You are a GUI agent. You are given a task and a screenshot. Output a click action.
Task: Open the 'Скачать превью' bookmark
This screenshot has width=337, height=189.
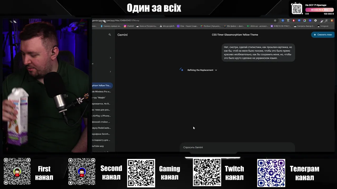(x=111, y=26)
